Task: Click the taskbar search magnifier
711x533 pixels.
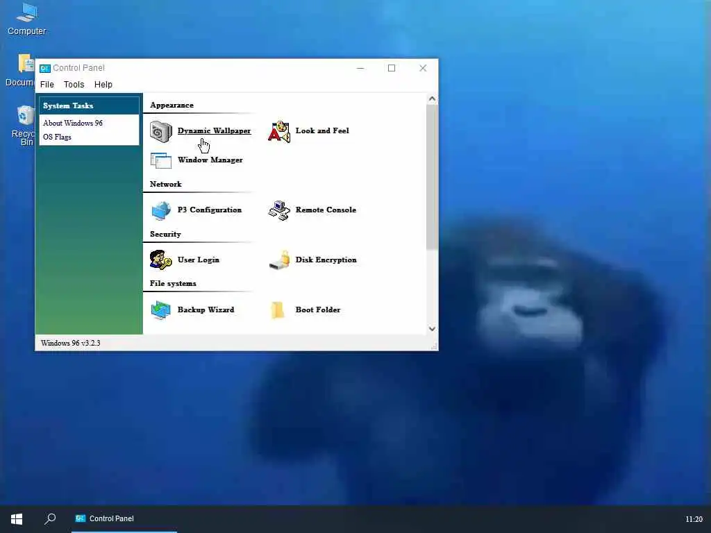Action: point(50,518)
